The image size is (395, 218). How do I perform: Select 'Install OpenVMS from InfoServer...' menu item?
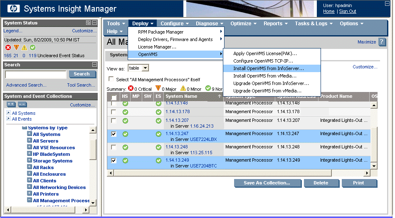(272, 68)
